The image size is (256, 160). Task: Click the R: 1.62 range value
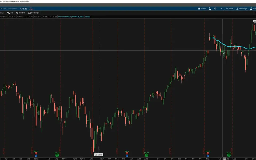(x=45, y=17)
